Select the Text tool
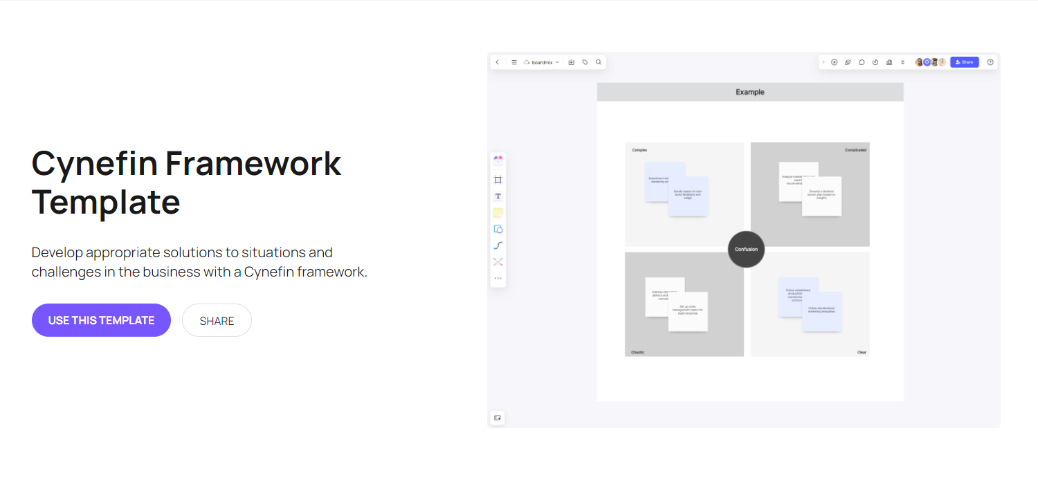Image resolution: width=1038 pixels, height=484 pixels. pyautogui.click(x=498, y=196)
